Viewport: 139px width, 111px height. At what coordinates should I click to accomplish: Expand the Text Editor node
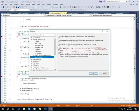pos(32,63)
